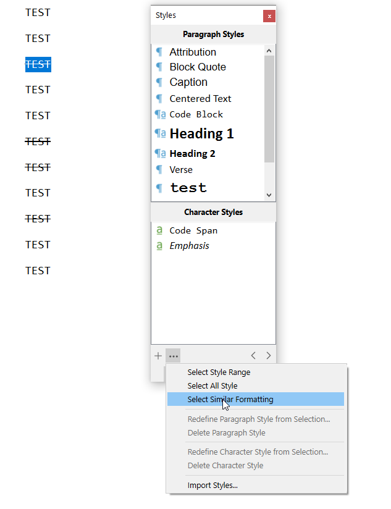Click the left arrow at panel bottom

coord(253,356)
